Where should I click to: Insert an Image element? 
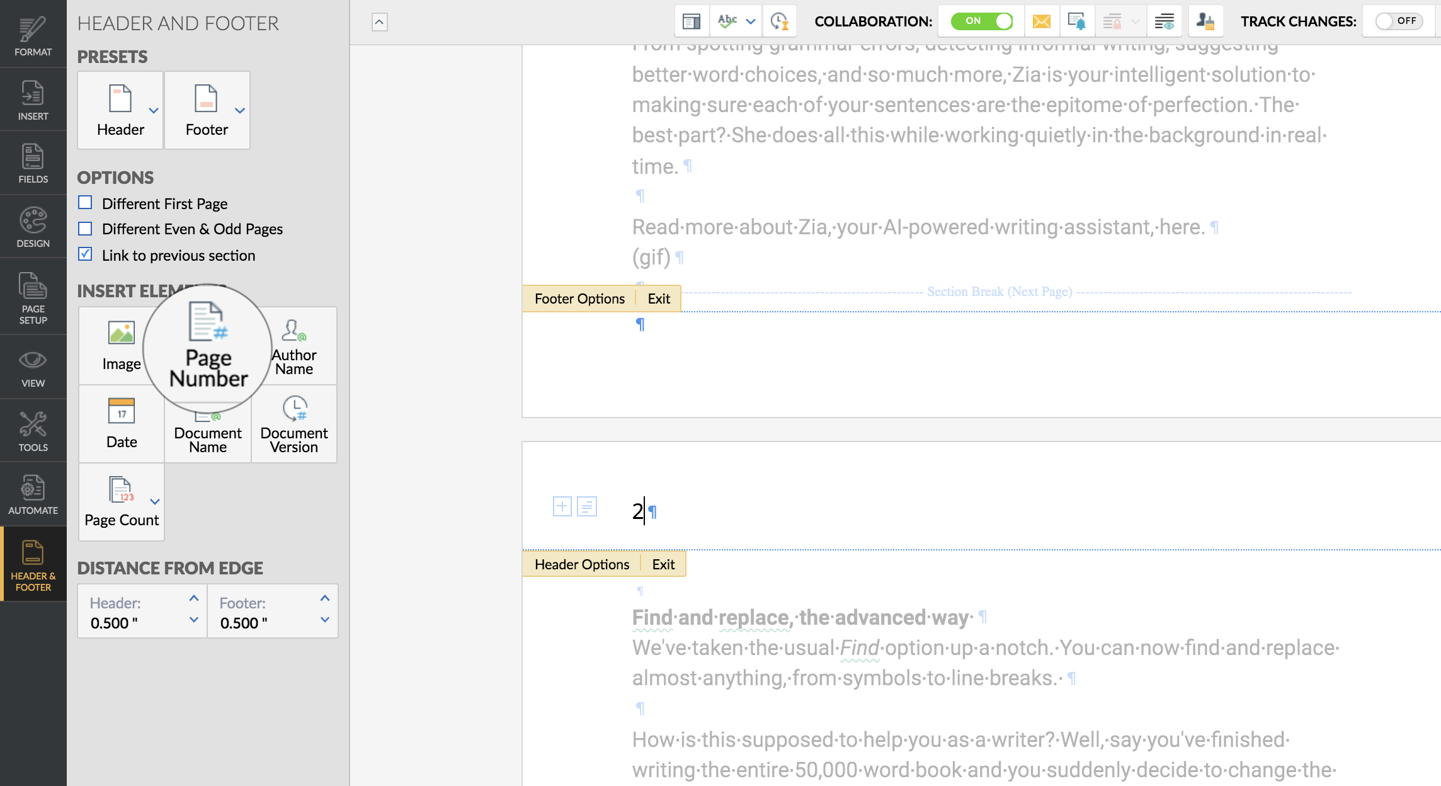tap(121, 346)
